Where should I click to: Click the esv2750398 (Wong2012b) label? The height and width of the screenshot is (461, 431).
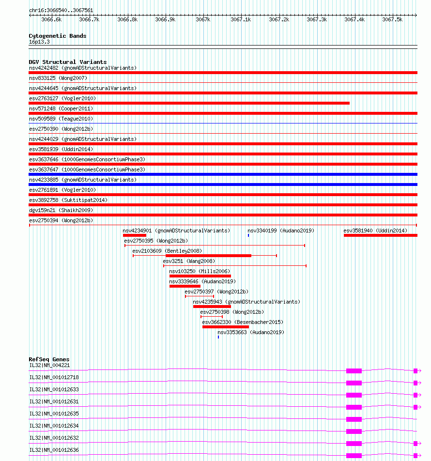[232, 312]
